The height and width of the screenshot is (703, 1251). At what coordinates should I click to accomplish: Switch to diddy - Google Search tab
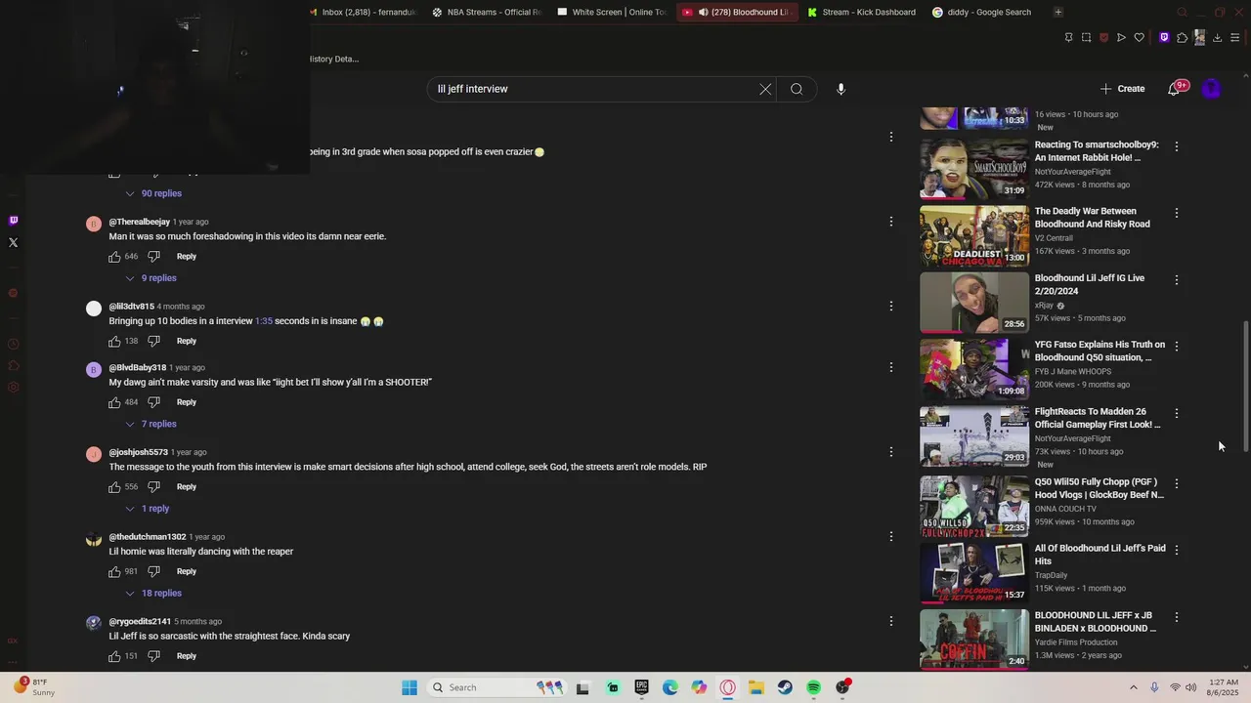(982, 12)
